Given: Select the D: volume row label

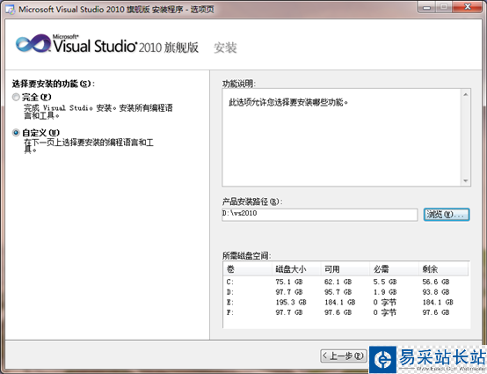Looking at the screenshot, I should click(x=229, y=292).
